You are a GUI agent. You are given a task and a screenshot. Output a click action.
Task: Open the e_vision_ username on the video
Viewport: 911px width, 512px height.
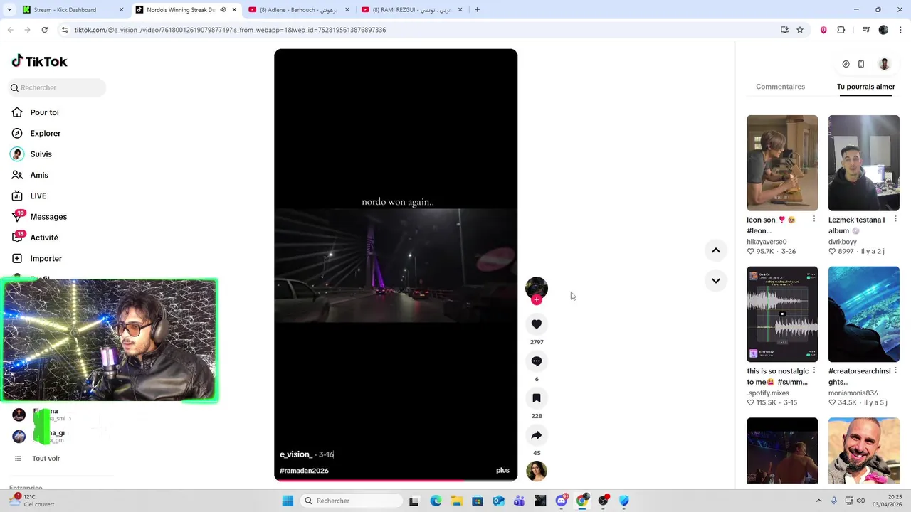[296, 454]
